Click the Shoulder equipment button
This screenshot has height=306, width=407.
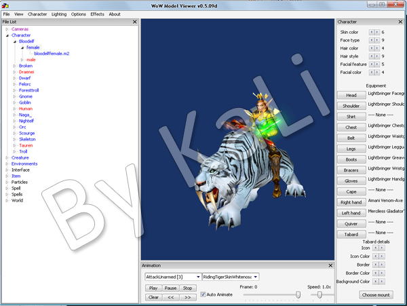[x=351, y=106]
